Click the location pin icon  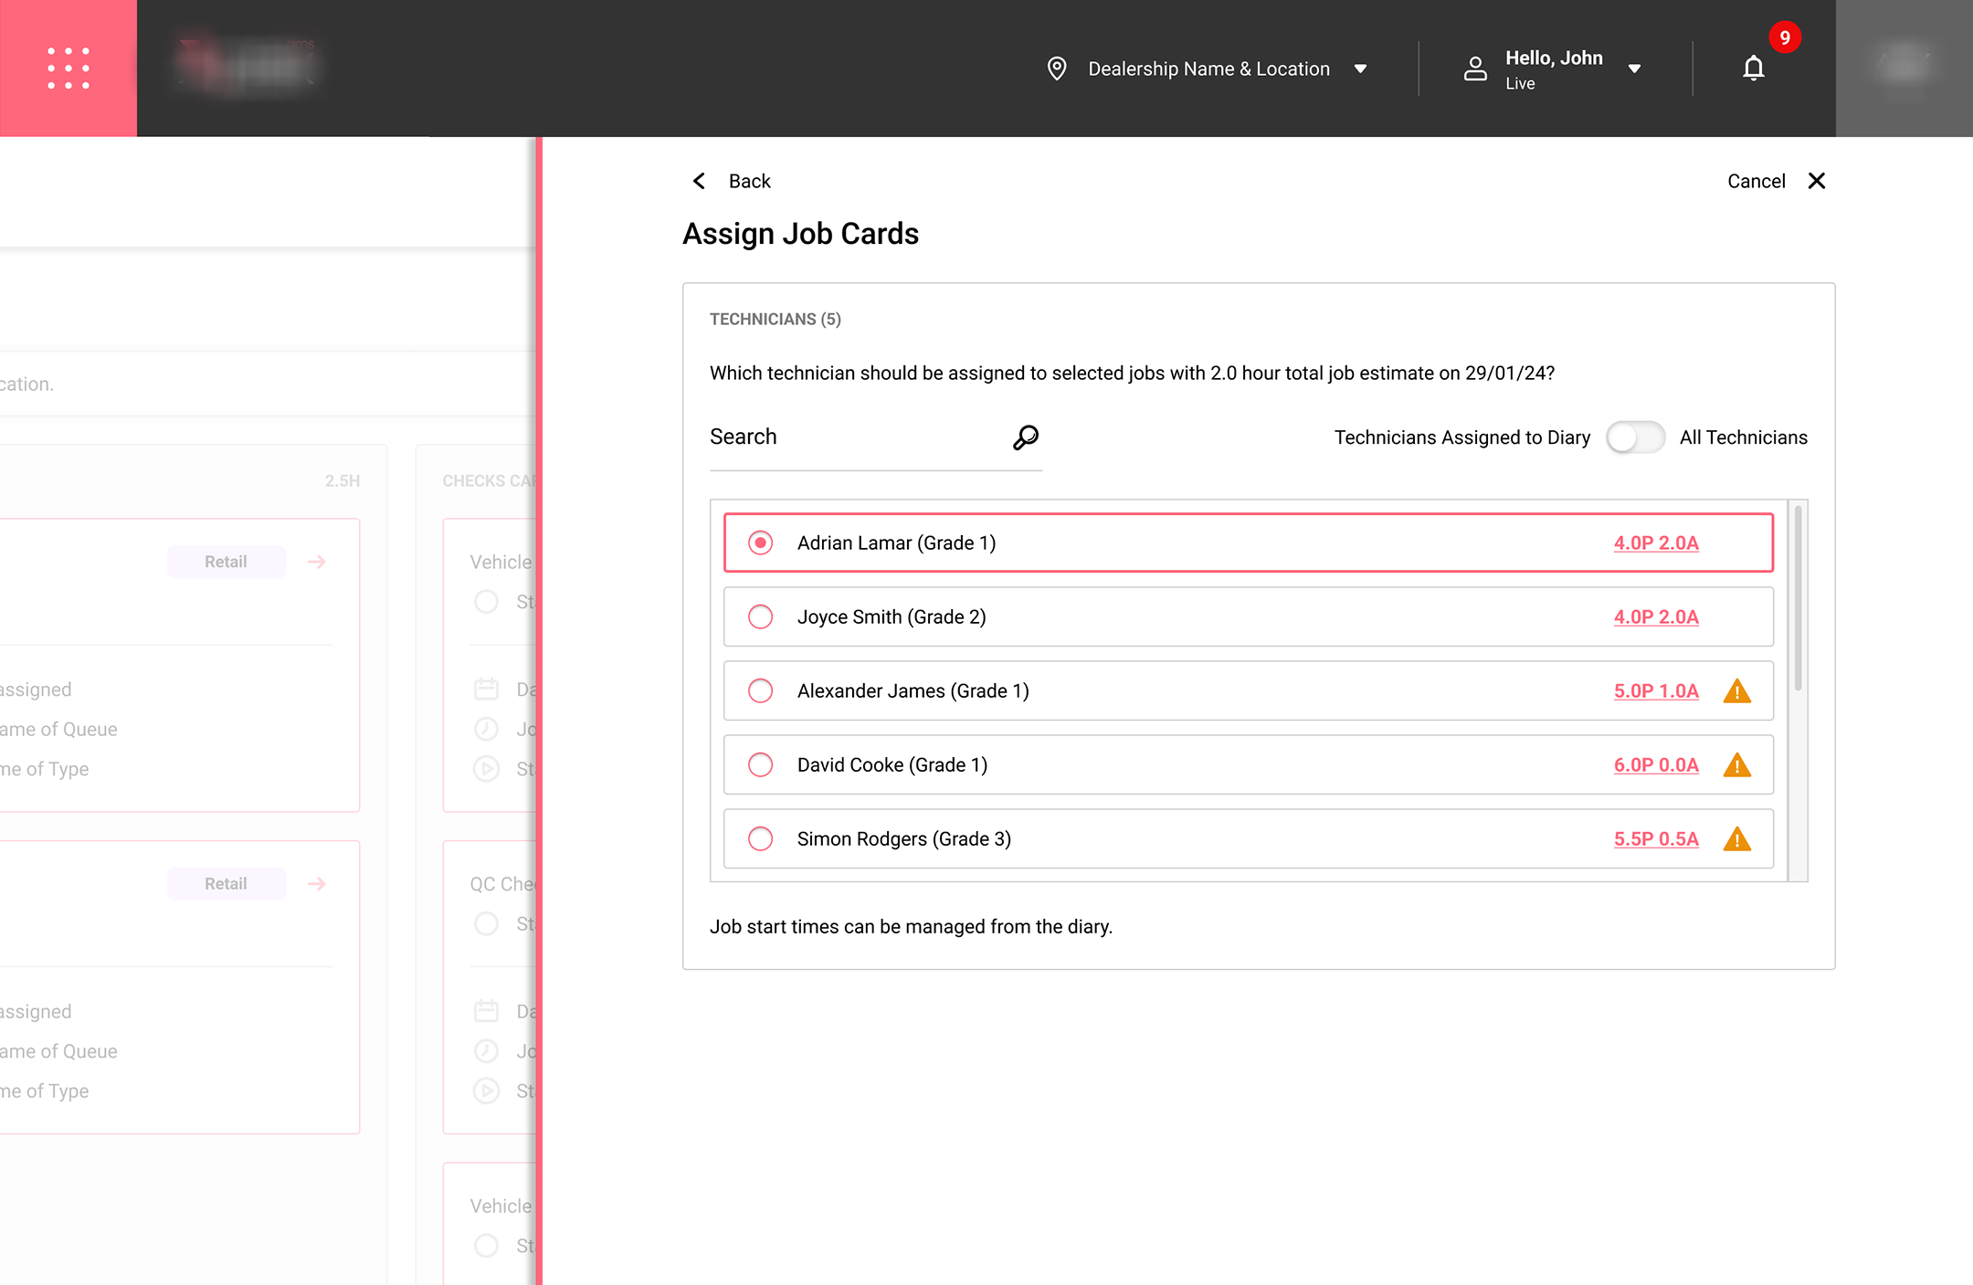1057,68
